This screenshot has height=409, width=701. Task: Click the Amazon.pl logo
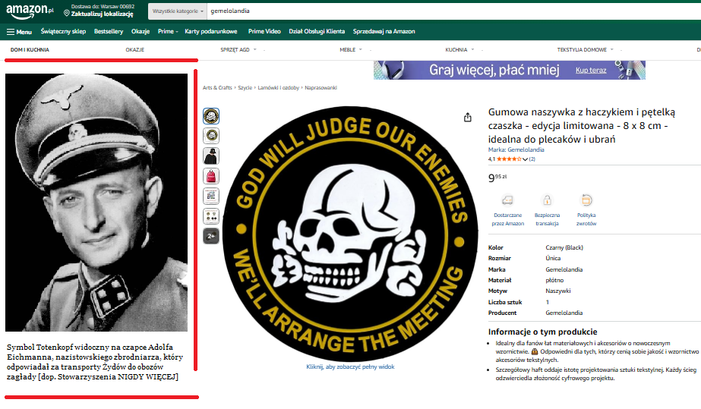tap(30, 11)
